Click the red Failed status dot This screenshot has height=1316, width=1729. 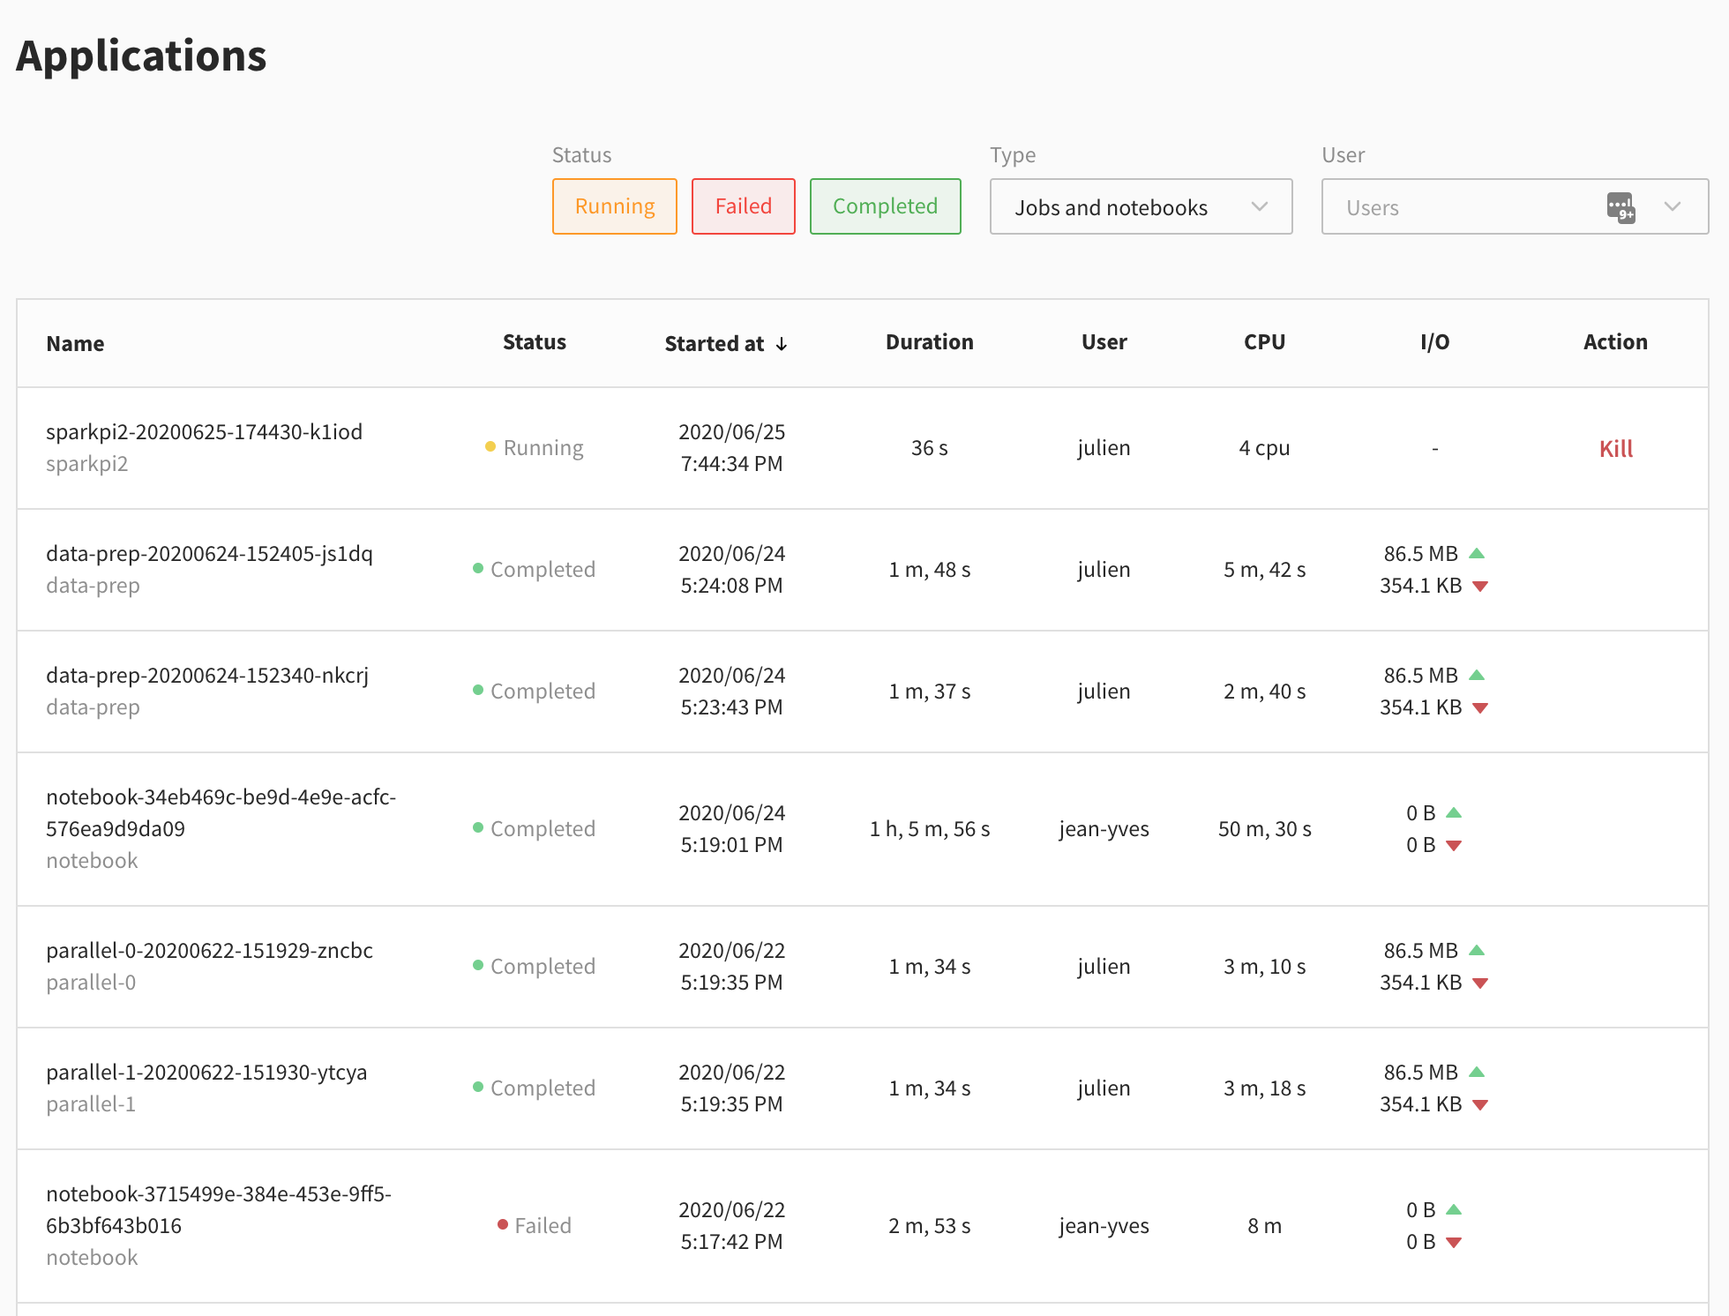click(x=503, y=1224)
